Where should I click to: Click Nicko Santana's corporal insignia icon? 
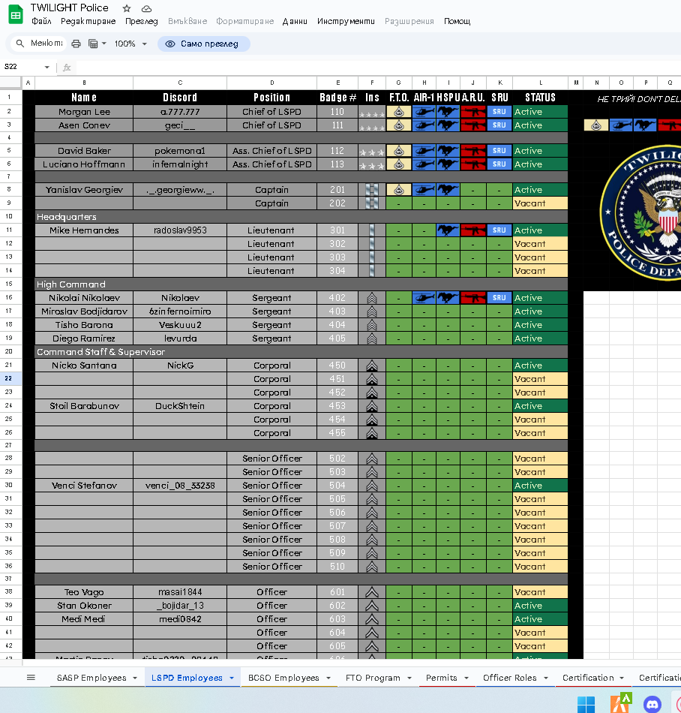[x=372, y=366]
